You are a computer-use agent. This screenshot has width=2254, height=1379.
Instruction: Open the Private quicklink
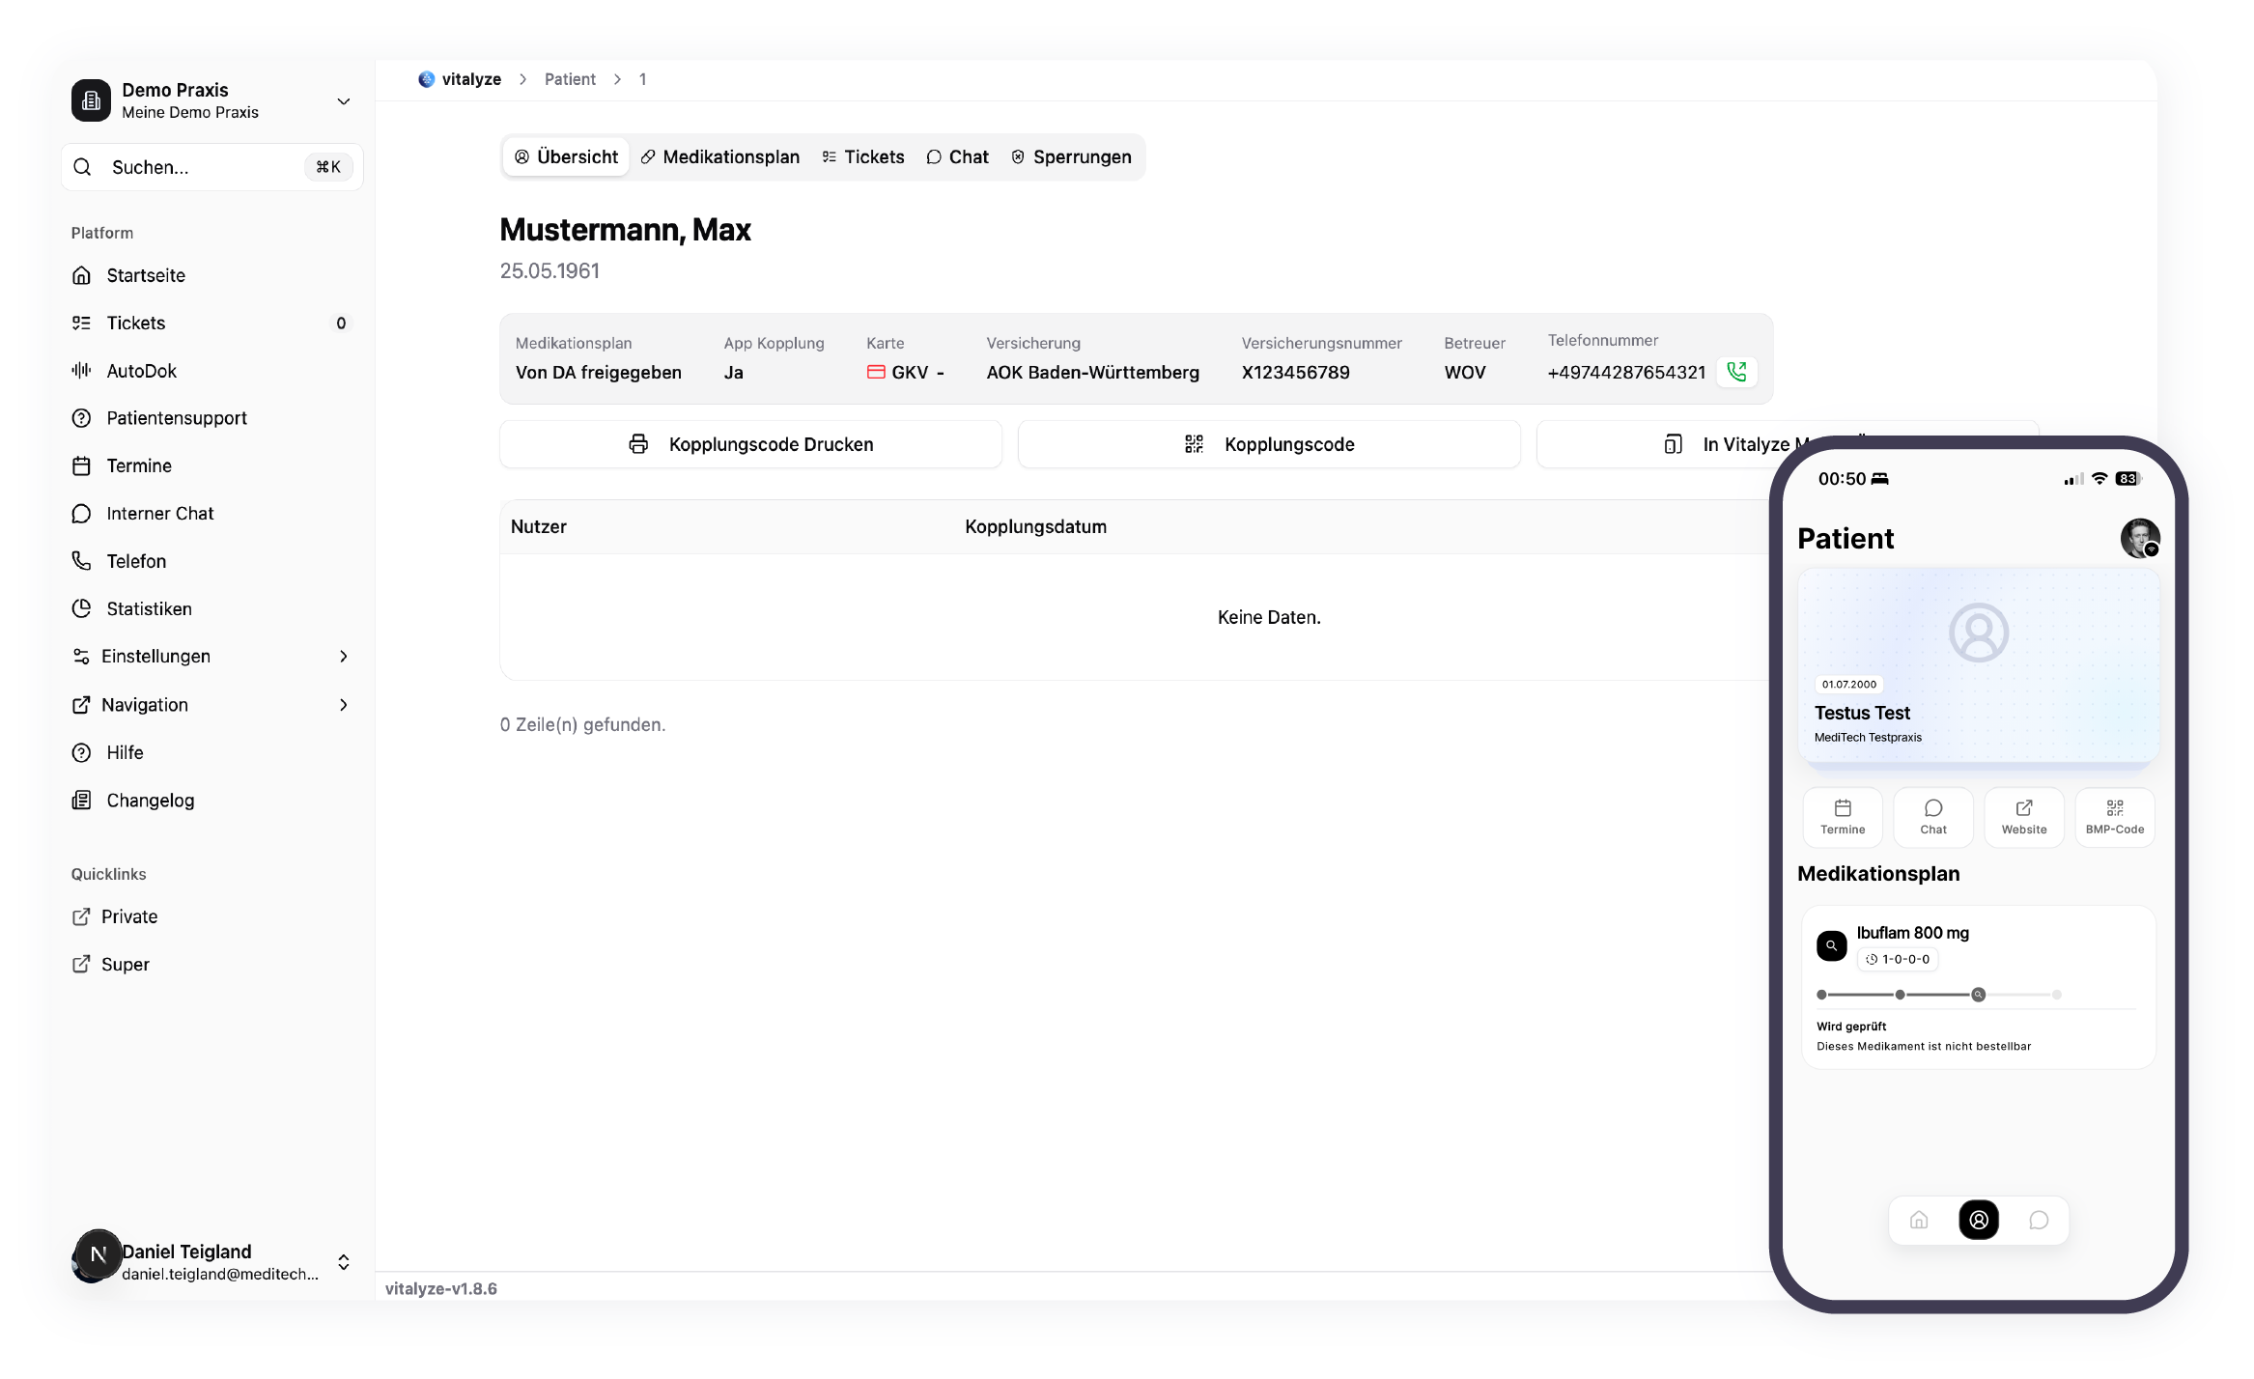(x=128, y=915)
